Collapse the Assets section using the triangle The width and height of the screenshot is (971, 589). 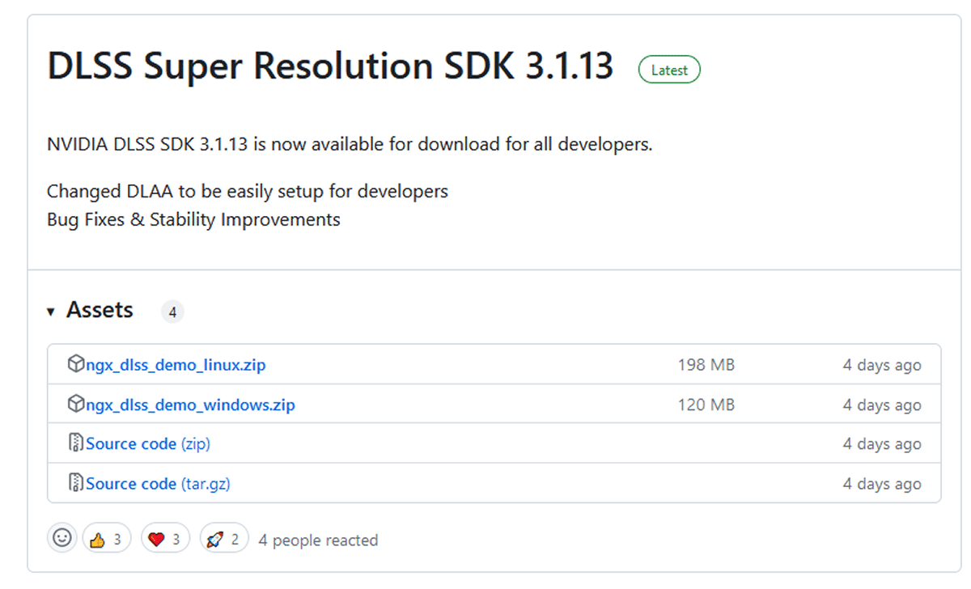(x=50, y=311)
